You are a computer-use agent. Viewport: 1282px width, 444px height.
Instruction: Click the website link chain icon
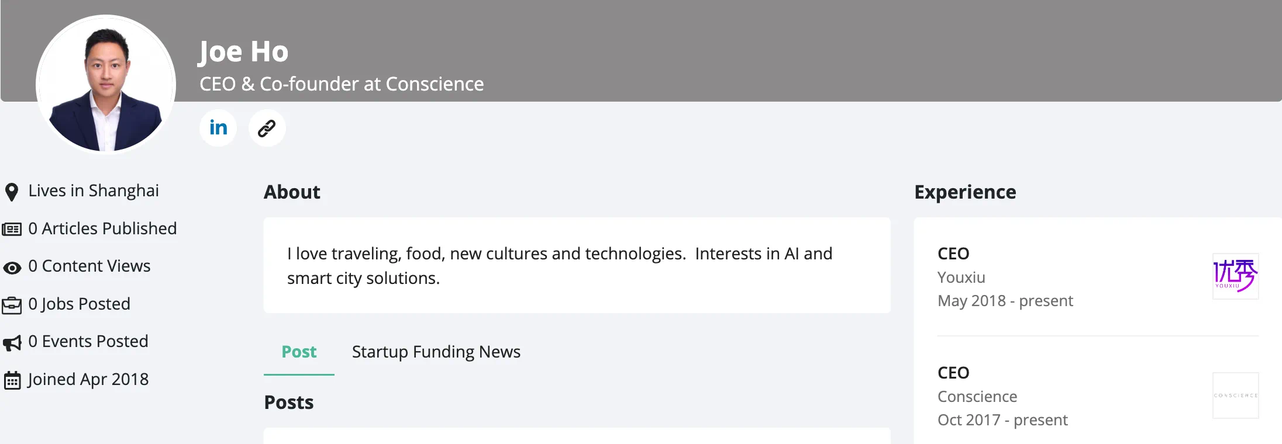267,128
